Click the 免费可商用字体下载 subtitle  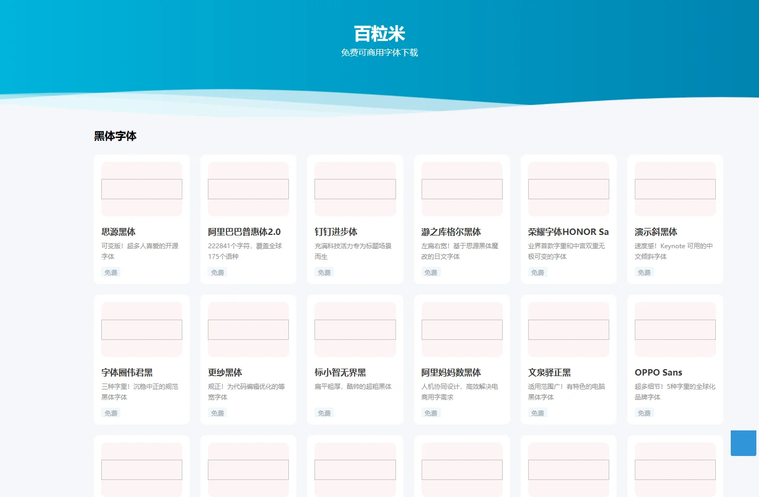tap(379, 52)
